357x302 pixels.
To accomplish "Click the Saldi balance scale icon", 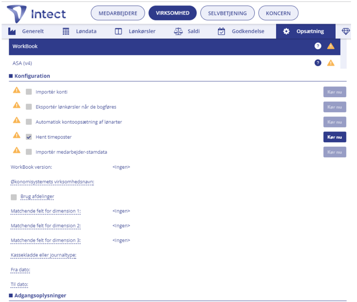I will (x=178, y=32).
